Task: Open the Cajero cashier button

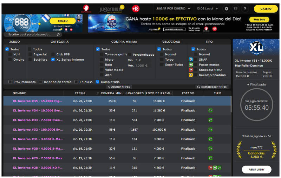Action: click(x=266, y=8)
